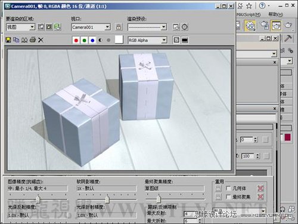
Task: Click the input field showing 0
Action: (x=246, y=140)
